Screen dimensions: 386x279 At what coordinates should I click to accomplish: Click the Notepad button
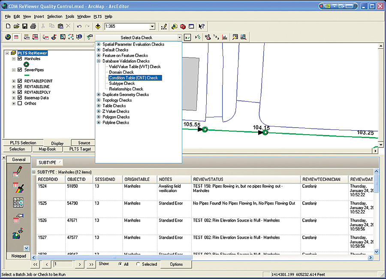click(19, 256)
